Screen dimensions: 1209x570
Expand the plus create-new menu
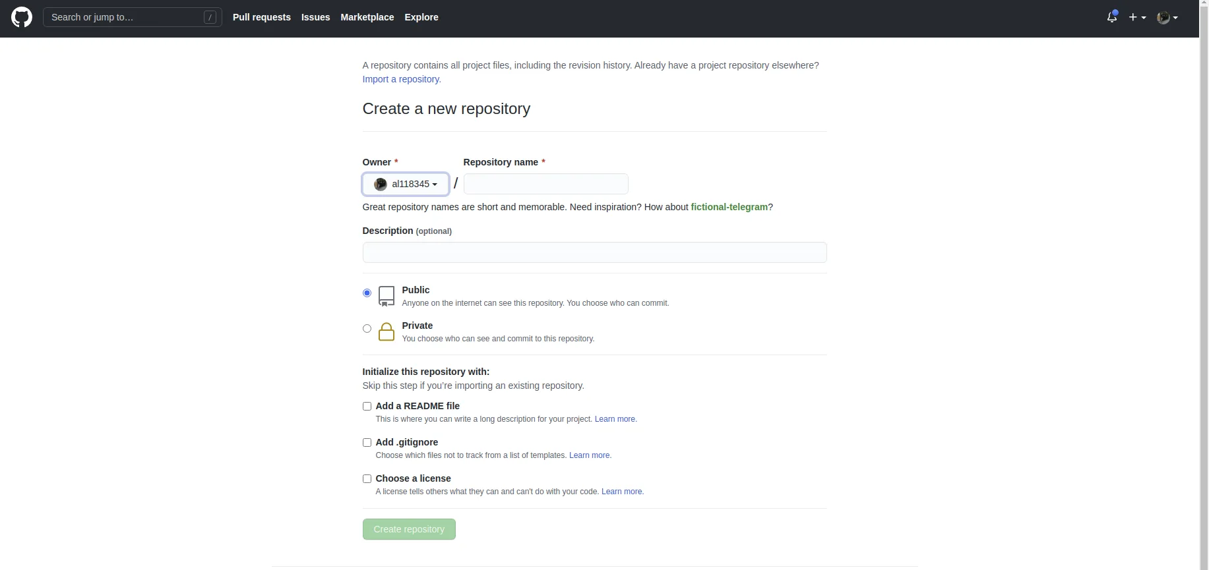(1137, 17)
